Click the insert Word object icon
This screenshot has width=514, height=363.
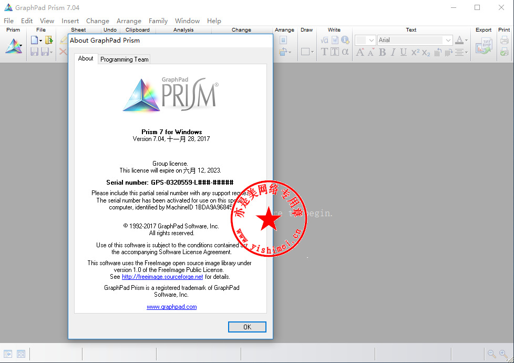click(x=335, y=40)
